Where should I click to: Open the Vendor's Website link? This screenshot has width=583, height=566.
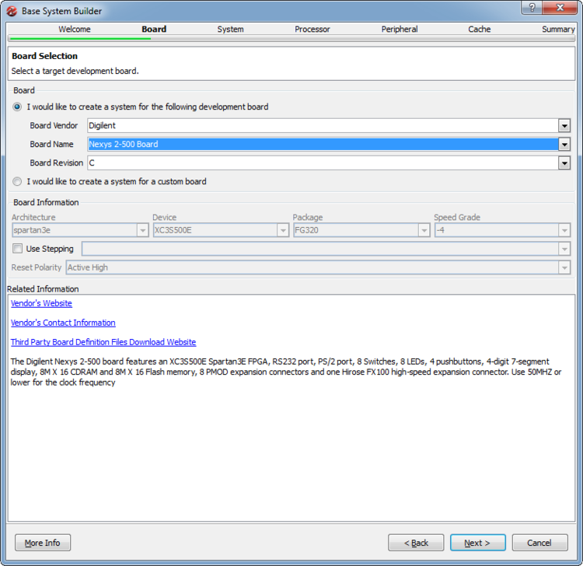pyautogui.click(x=41, y=303)
